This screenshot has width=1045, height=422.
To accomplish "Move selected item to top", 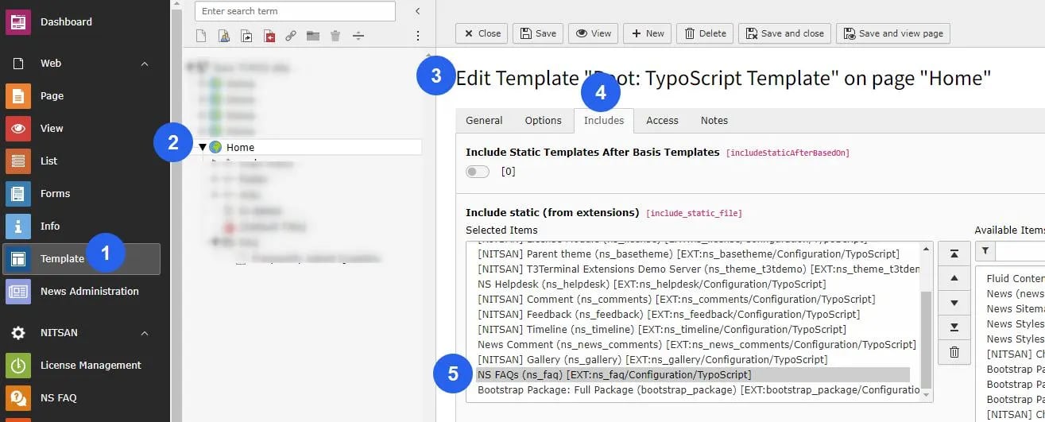I will 954,252.
